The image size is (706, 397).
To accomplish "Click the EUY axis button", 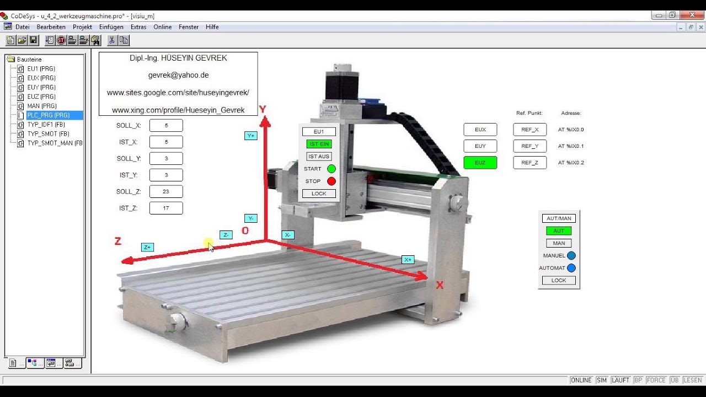I will (480, 146).
